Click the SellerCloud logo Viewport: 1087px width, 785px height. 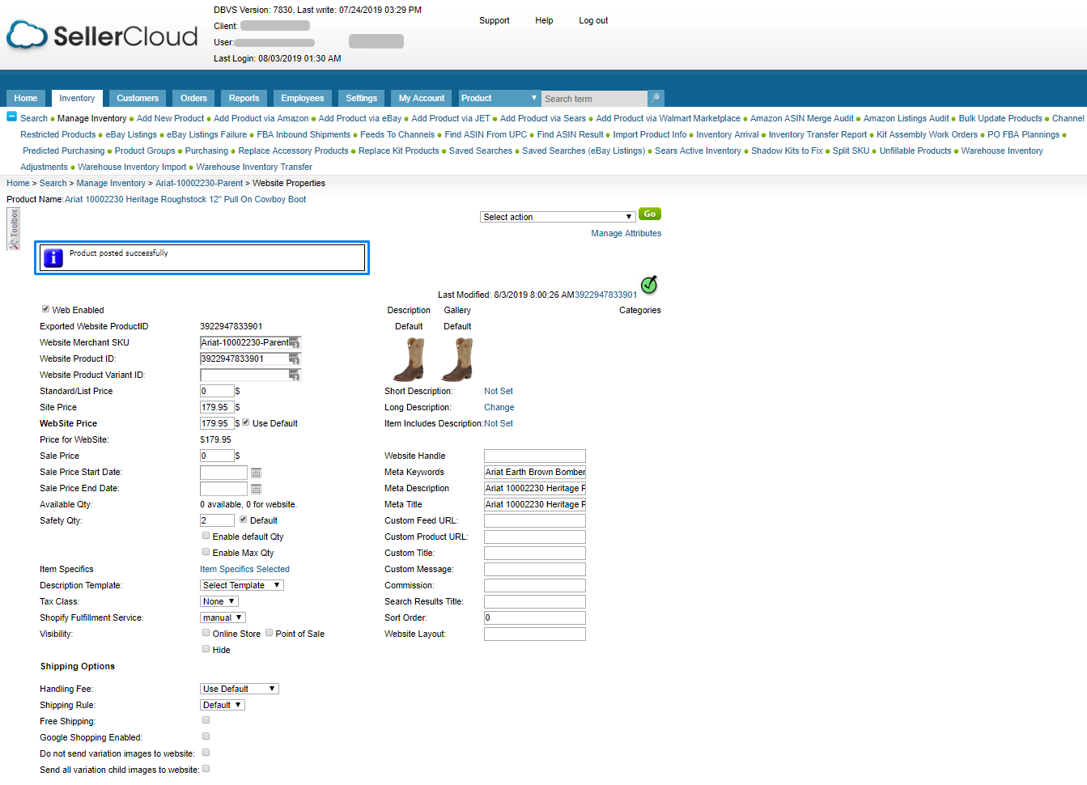coord(102,36)
